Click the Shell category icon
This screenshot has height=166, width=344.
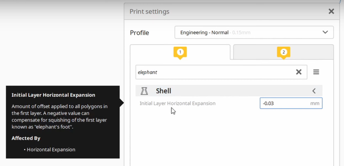coord(144,91)
